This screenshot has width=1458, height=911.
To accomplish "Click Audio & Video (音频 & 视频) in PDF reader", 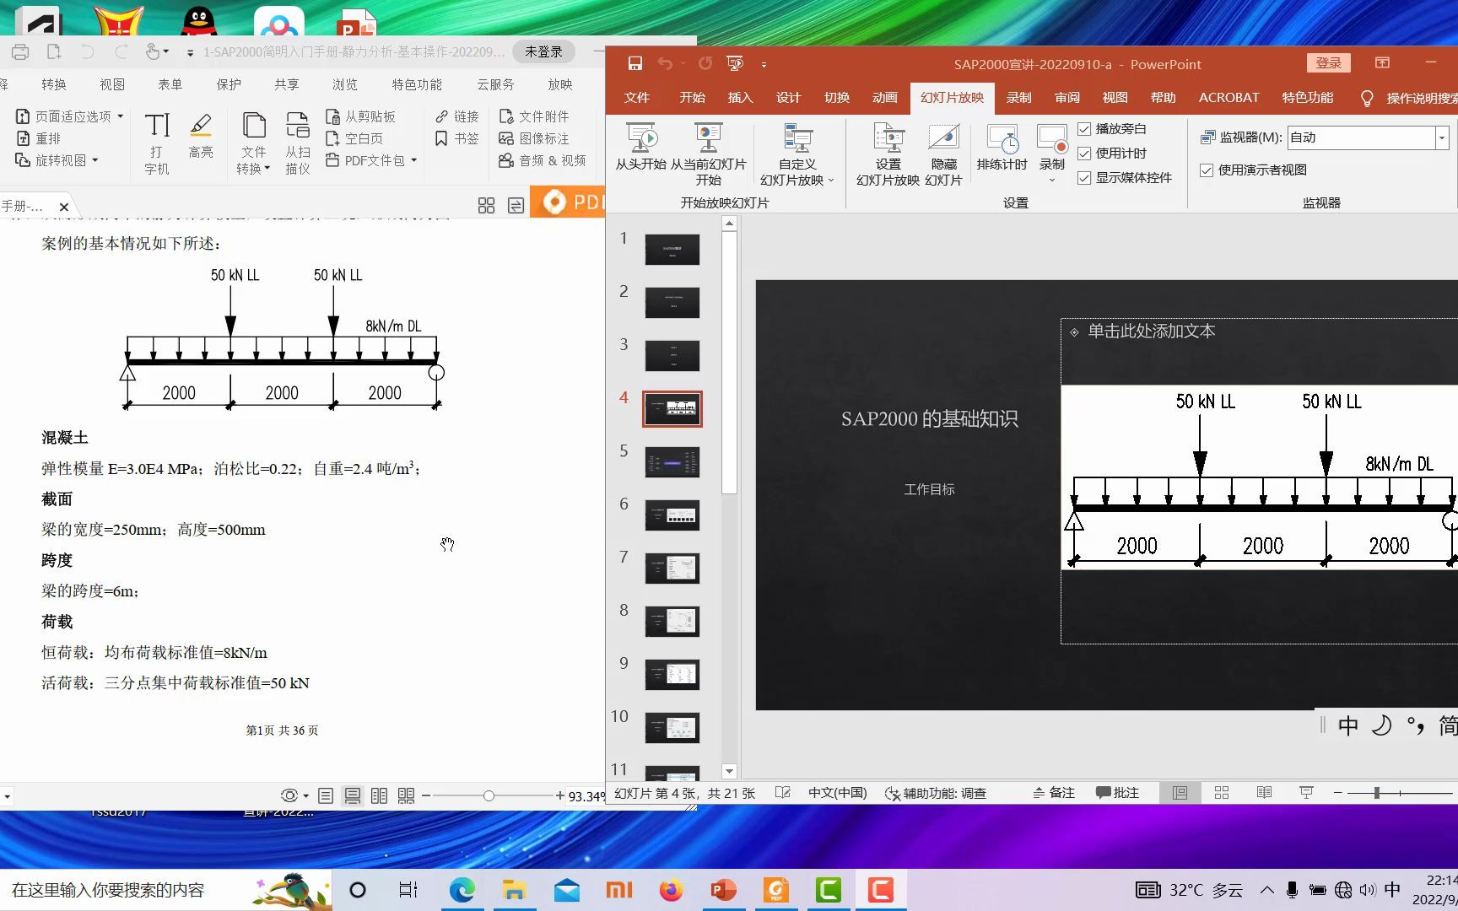I will tap(542, 160).
